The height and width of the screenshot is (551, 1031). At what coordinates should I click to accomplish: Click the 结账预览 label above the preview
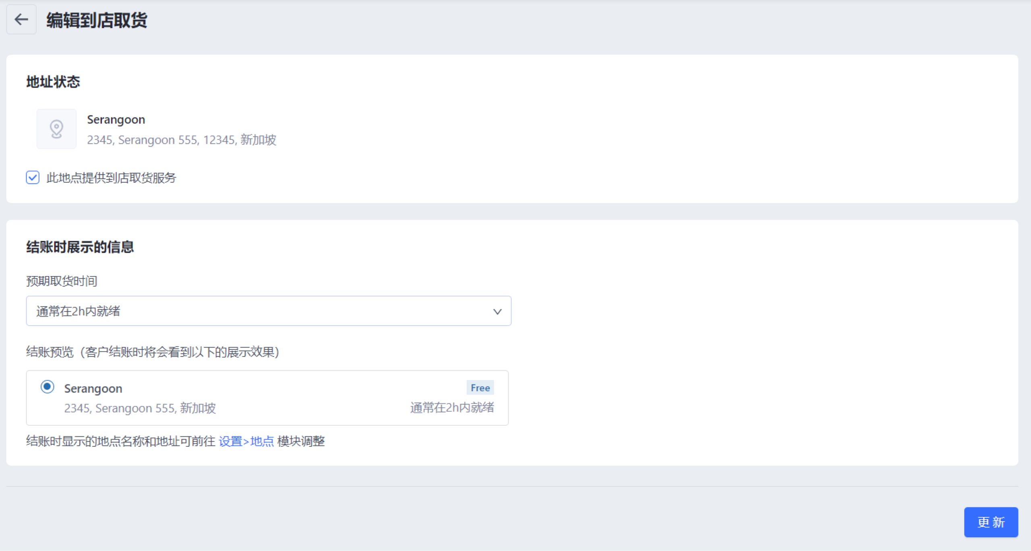pyautogui.click(x=49, y=352)
